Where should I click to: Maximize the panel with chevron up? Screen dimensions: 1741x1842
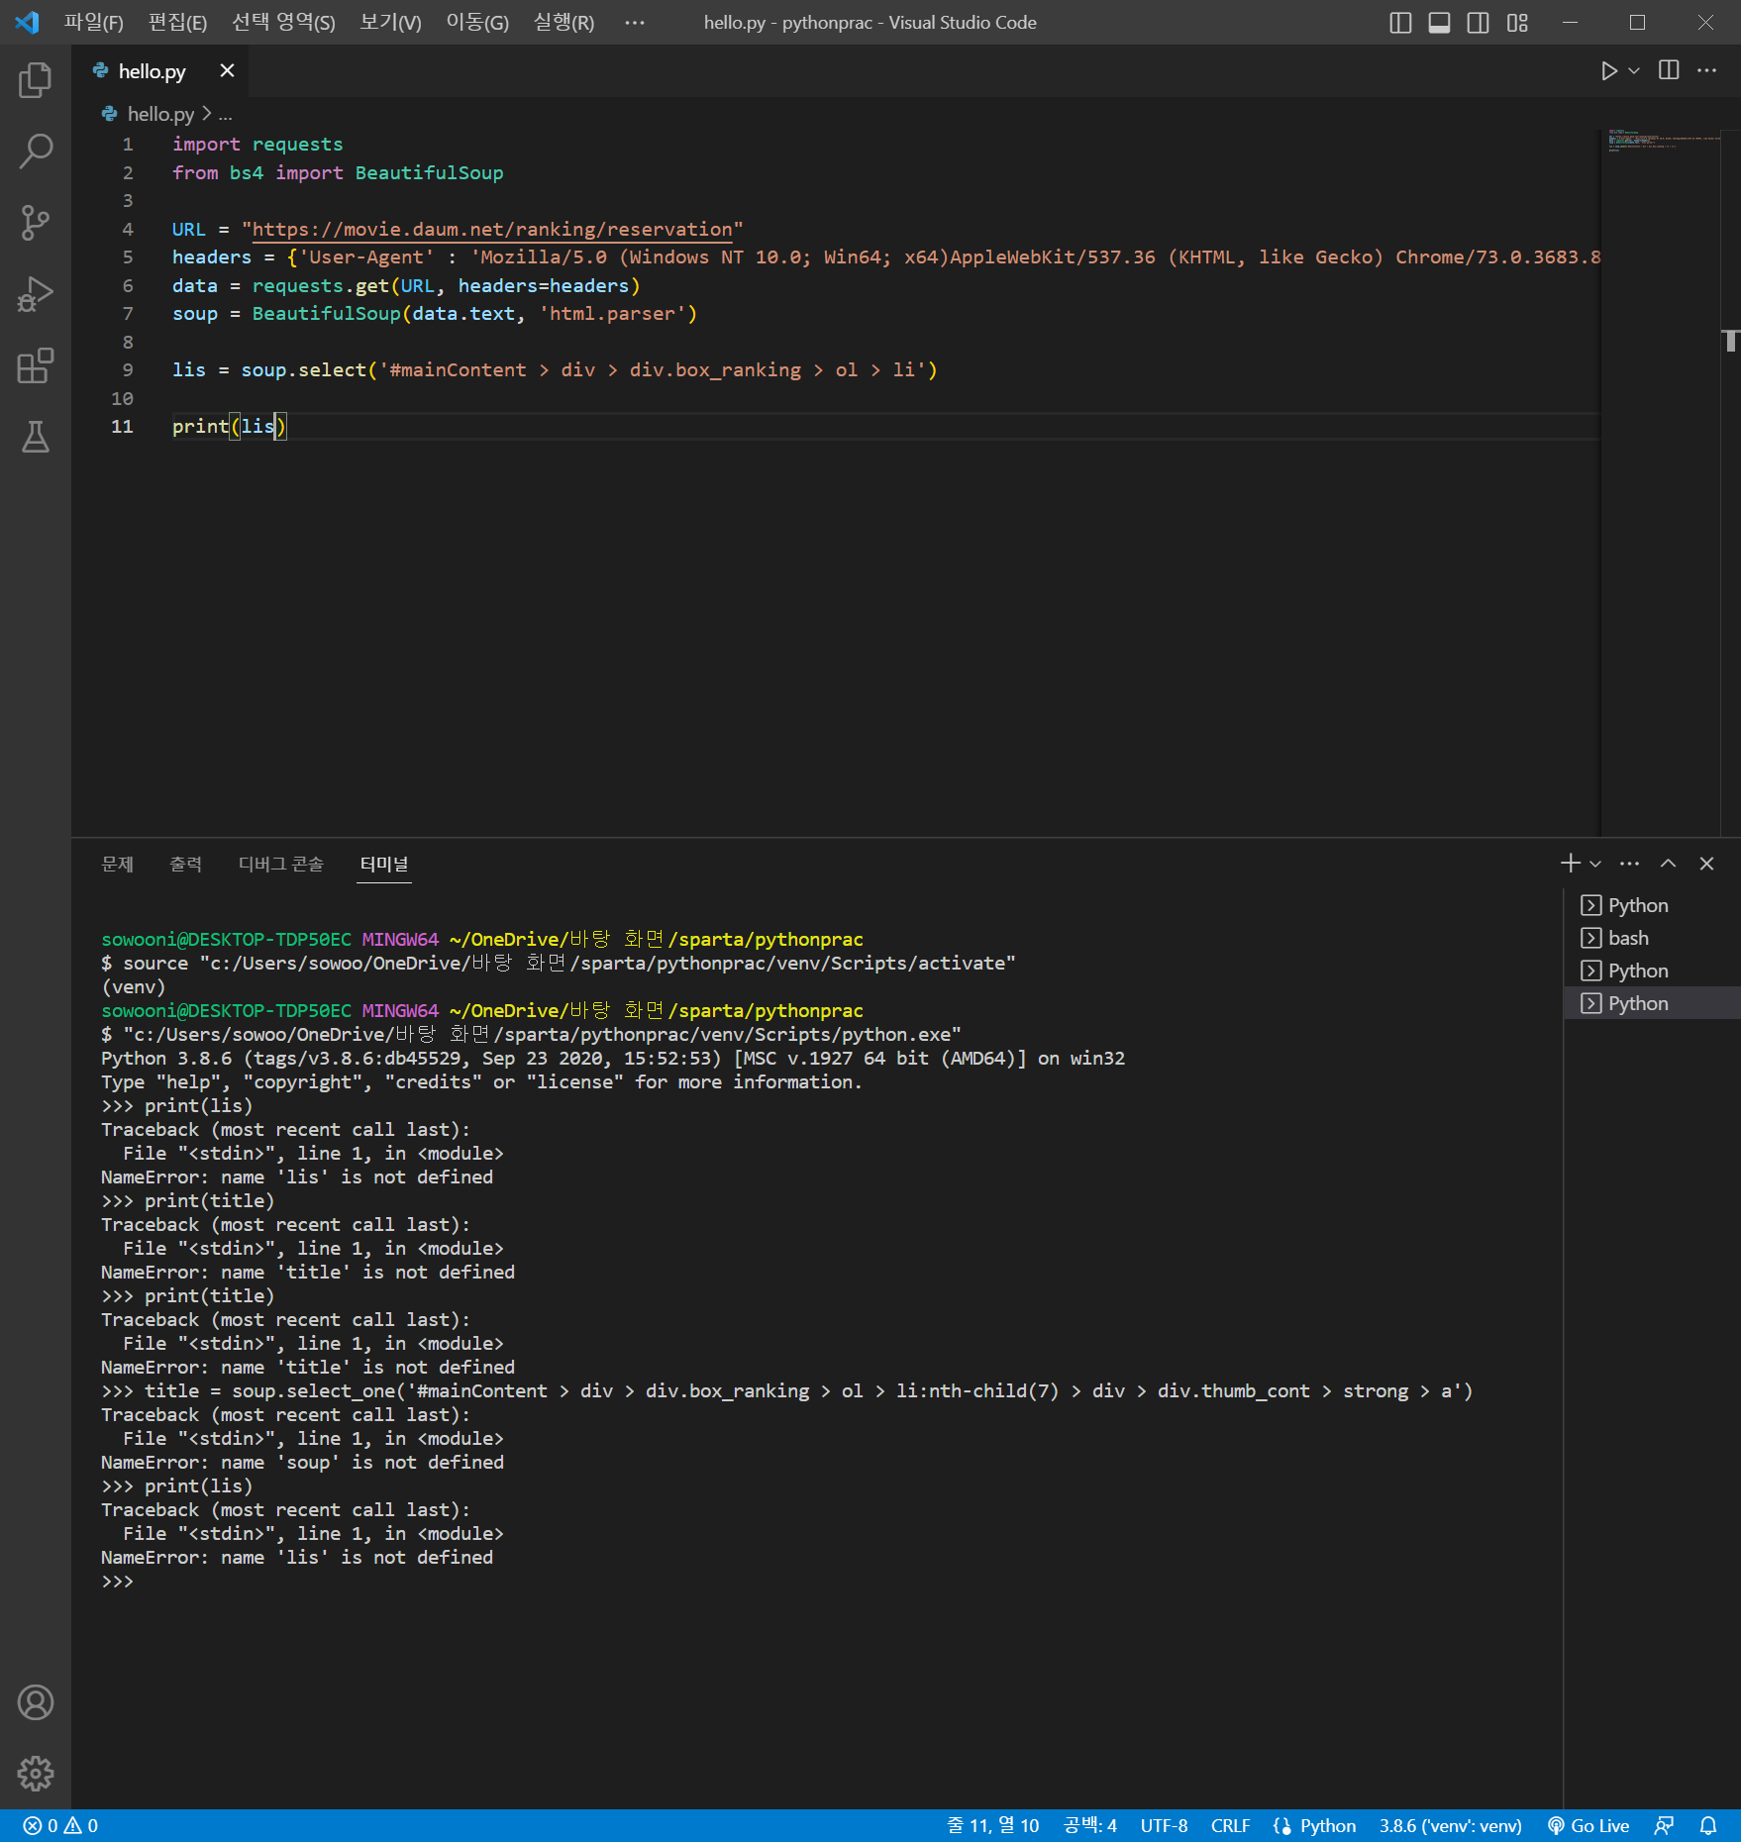[x=1668, y=864]
